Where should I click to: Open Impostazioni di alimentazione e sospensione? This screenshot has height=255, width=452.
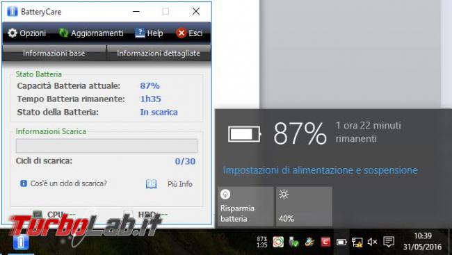321,170
